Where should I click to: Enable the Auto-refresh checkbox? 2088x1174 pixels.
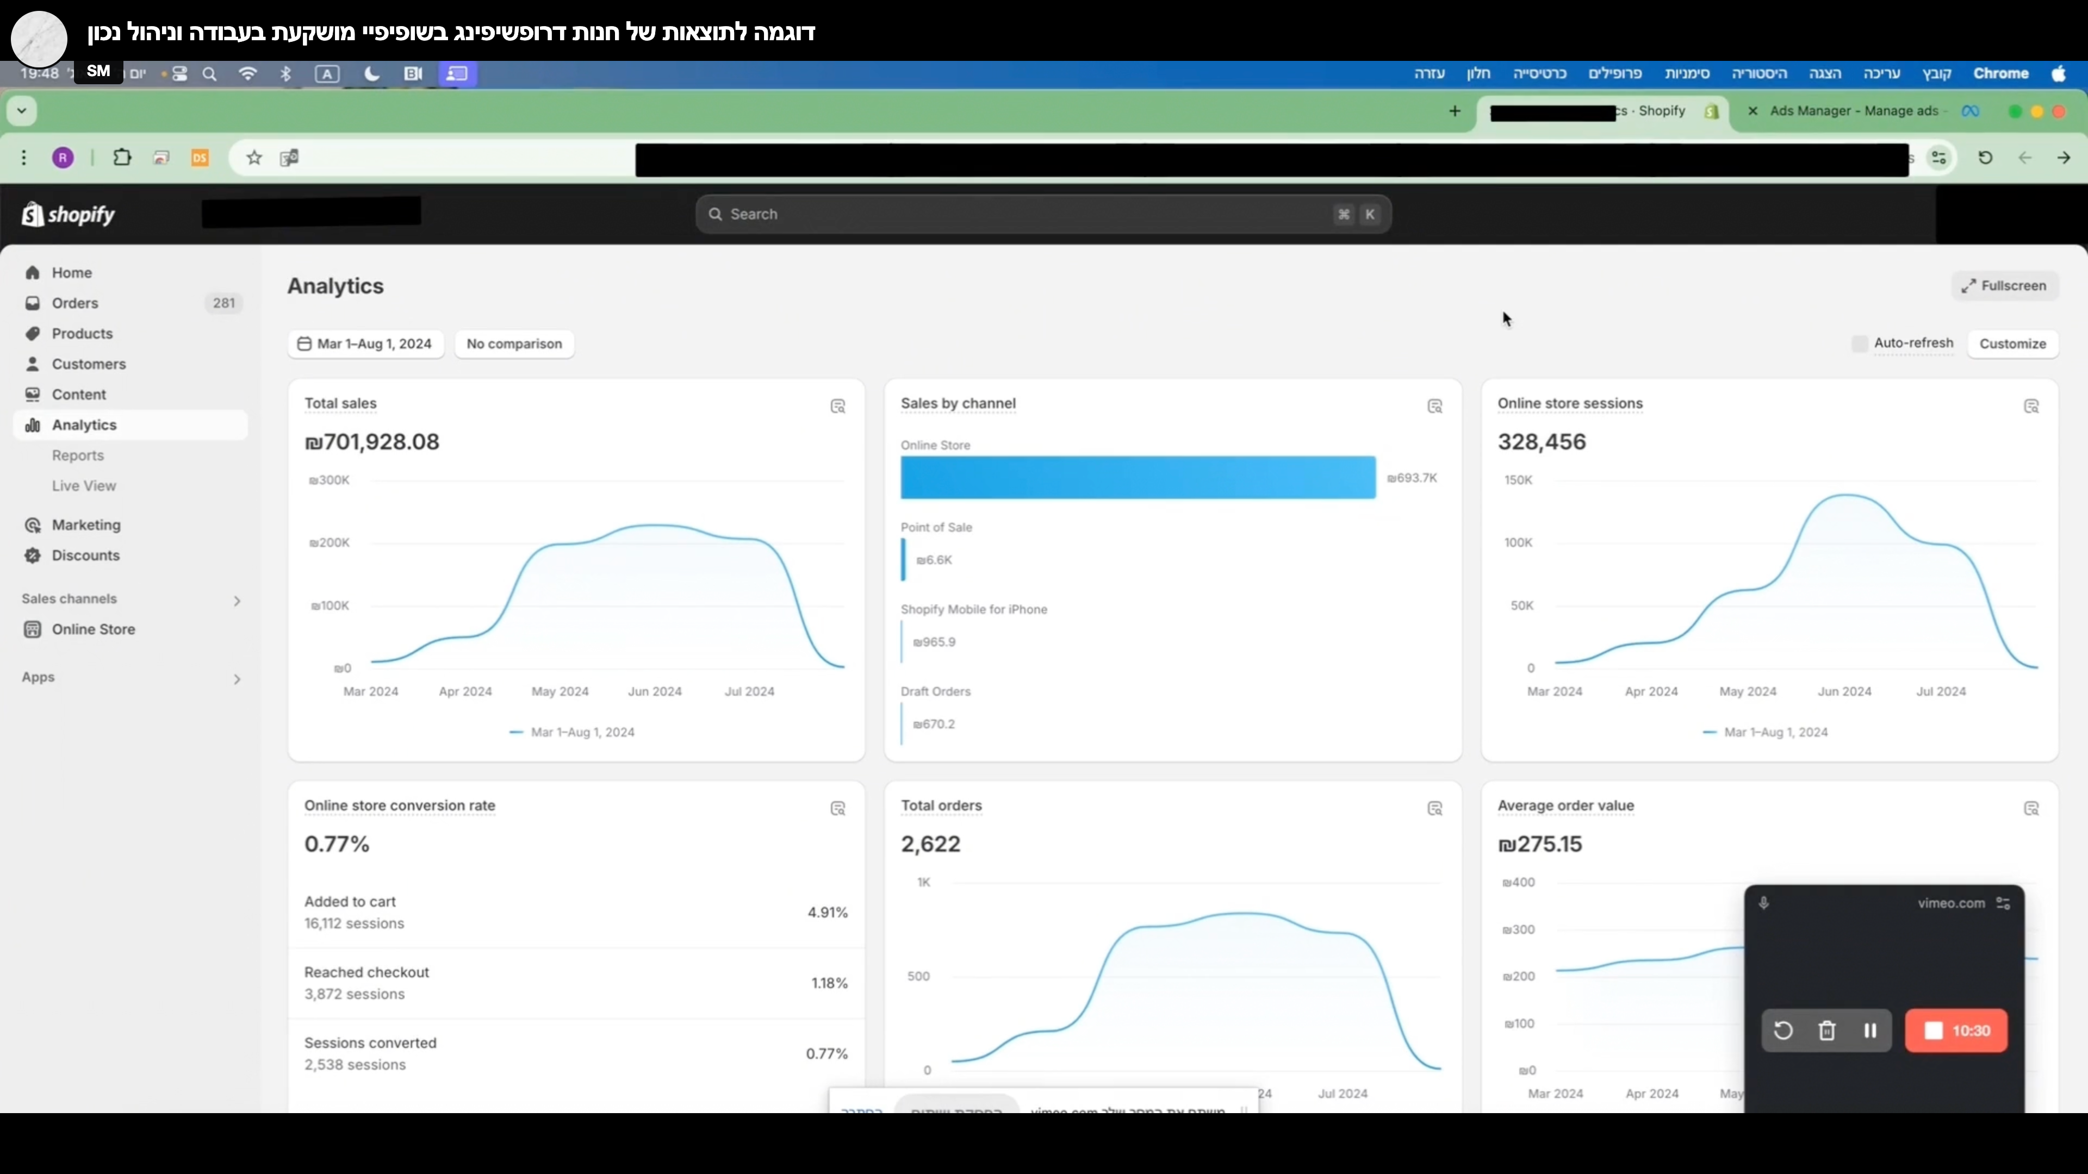click(1860, 344)
